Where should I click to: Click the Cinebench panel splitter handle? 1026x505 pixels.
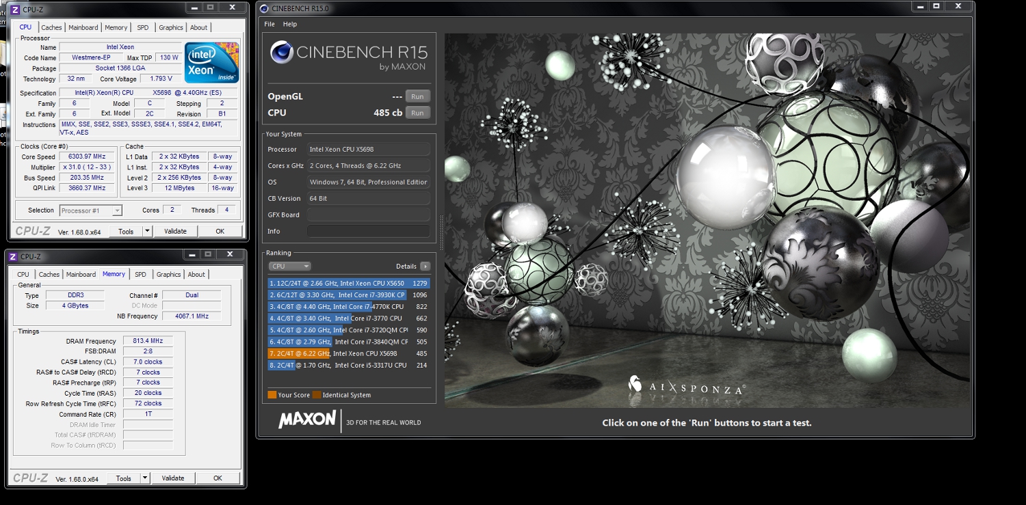[x=440, y=233]
